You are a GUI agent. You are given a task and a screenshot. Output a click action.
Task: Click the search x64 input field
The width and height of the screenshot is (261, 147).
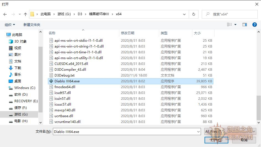coord(230,14)
